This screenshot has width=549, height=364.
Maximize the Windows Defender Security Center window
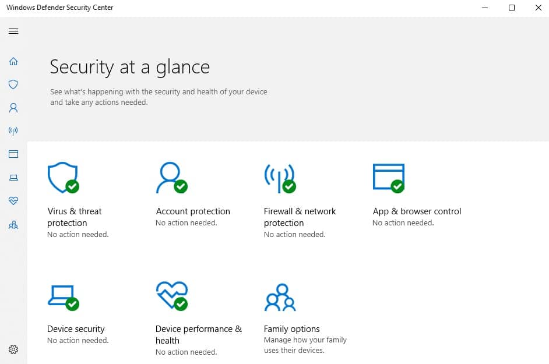coord(512,8)
